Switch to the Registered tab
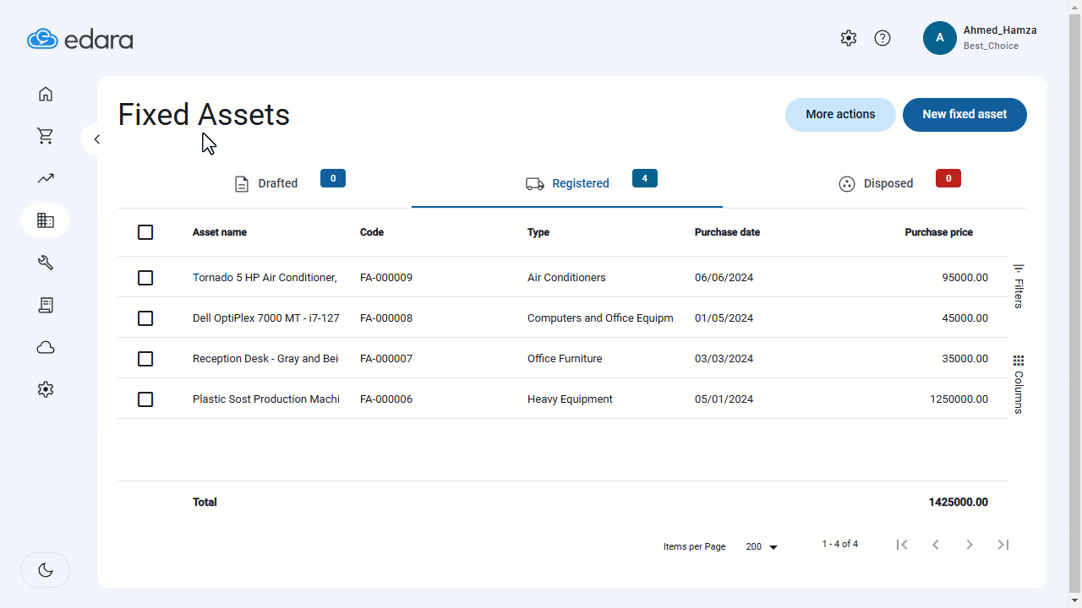The image size is (1082, 608). (x=567, y=183)
